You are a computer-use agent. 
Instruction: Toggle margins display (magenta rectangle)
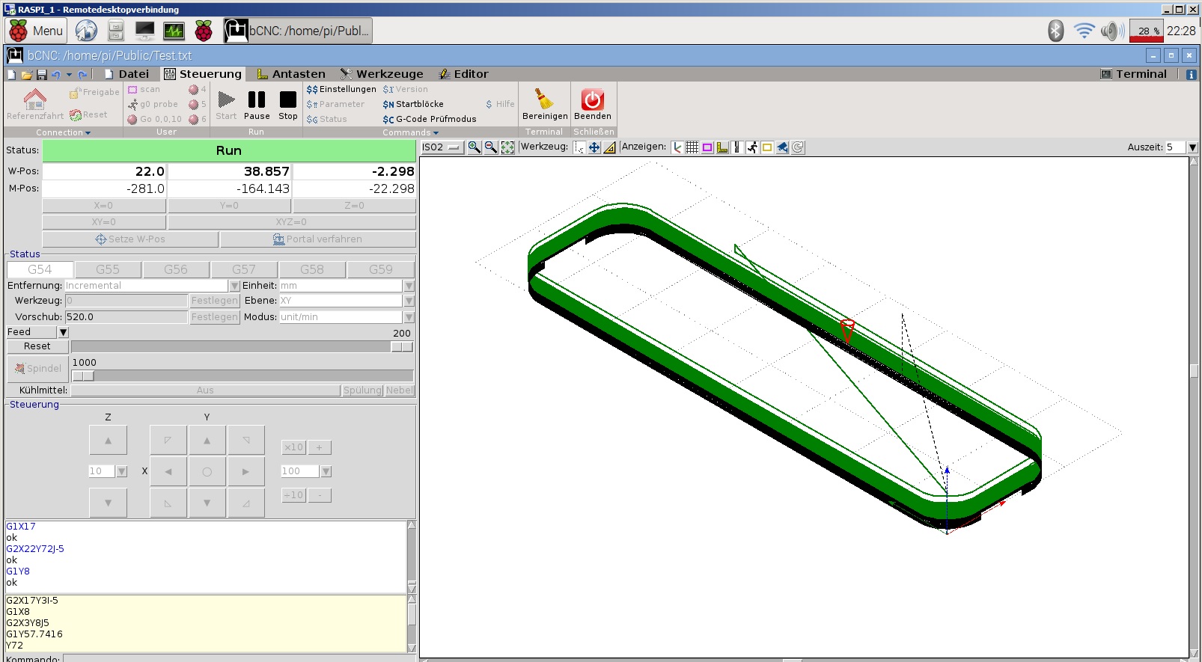point(707,147)
